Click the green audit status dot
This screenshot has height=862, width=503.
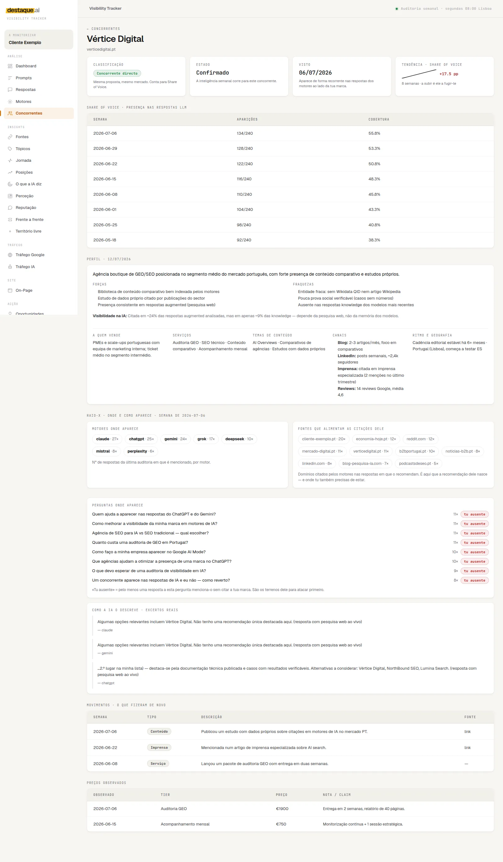(396, 8)
